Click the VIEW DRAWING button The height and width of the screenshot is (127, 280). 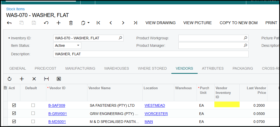[x=161, y=23]
